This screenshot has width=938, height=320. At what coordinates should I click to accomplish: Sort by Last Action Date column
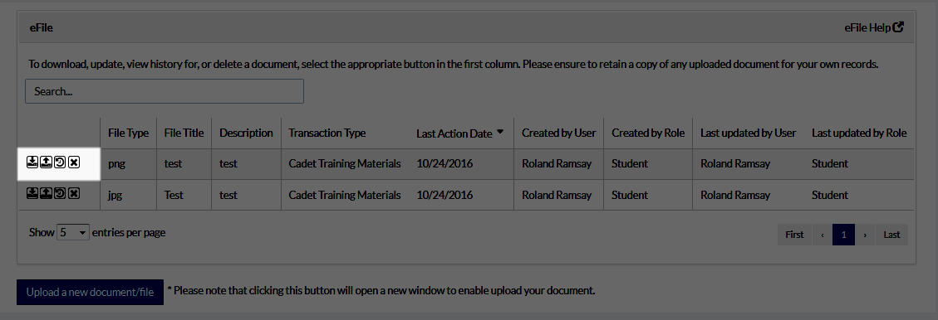(x=459, y=133)
